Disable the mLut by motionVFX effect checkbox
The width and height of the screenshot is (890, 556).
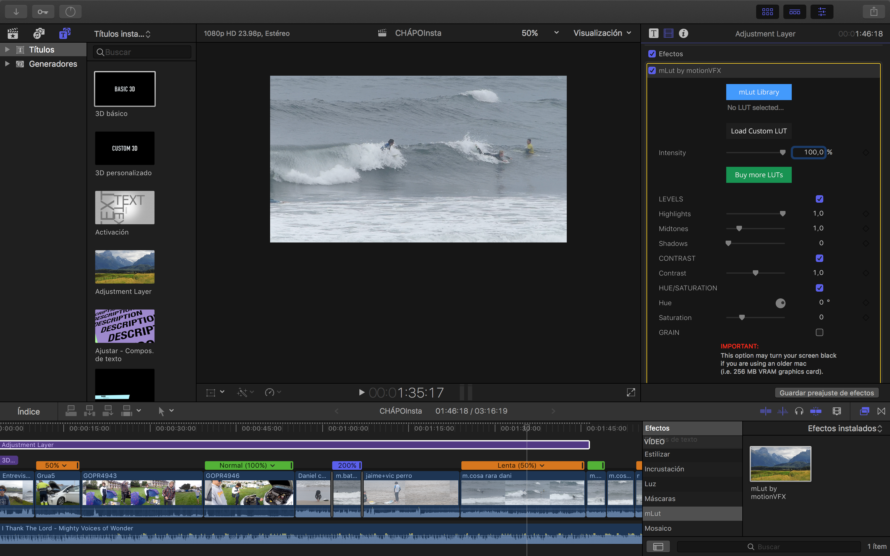point(652,70)
